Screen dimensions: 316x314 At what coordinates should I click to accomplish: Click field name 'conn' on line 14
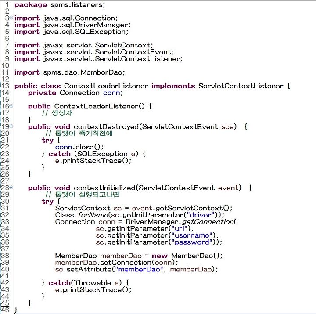point(111,93)
